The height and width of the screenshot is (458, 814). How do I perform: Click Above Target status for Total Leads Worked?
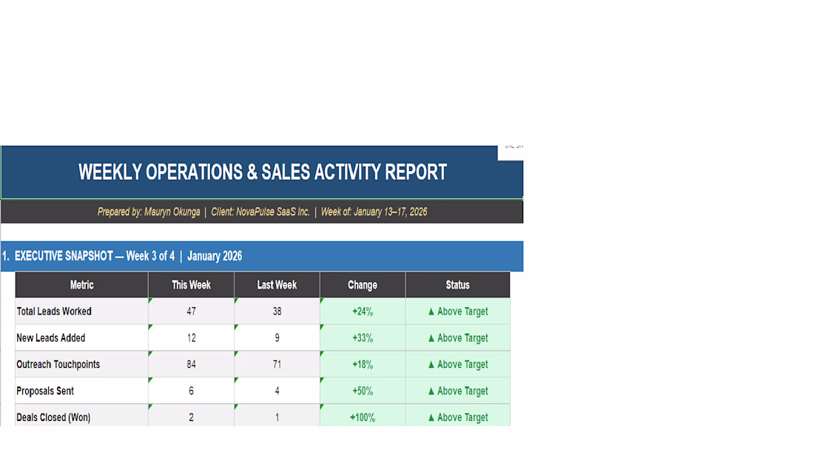tap(457, 311)
